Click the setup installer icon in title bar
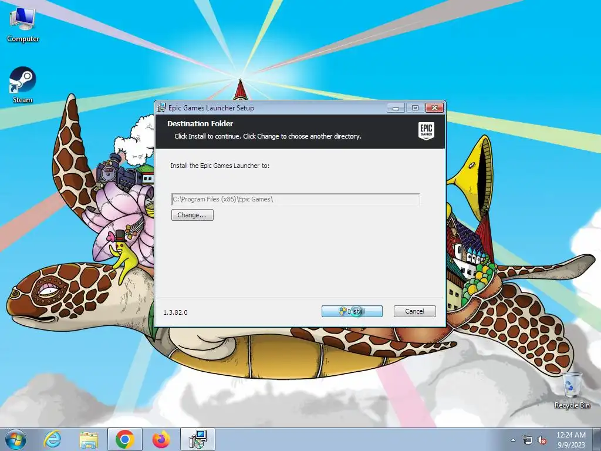The height and width of the screenshot is (451, 601). click(x=162, y=108)
